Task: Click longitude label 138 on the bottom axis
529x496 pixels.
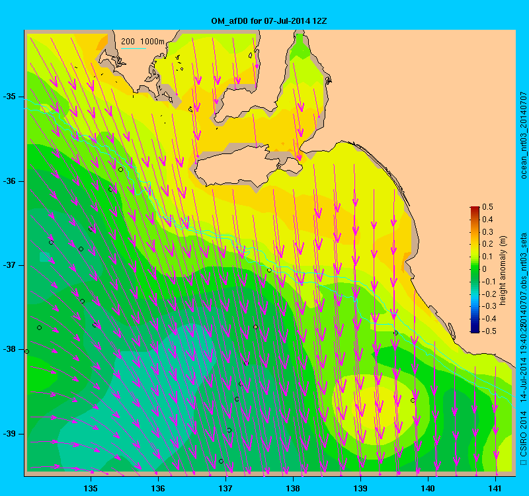Action: click(x=293, y=488)
